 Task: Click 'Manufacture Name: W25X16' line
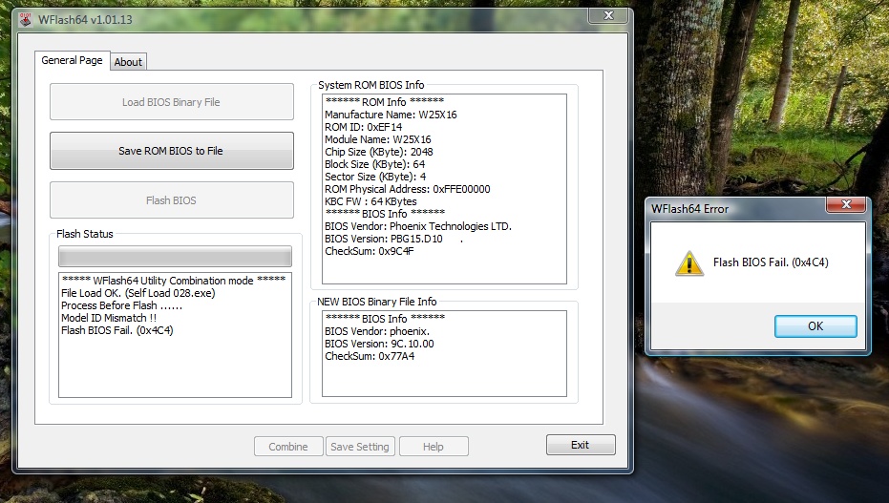pyautogui.click(x=391, y=115)
